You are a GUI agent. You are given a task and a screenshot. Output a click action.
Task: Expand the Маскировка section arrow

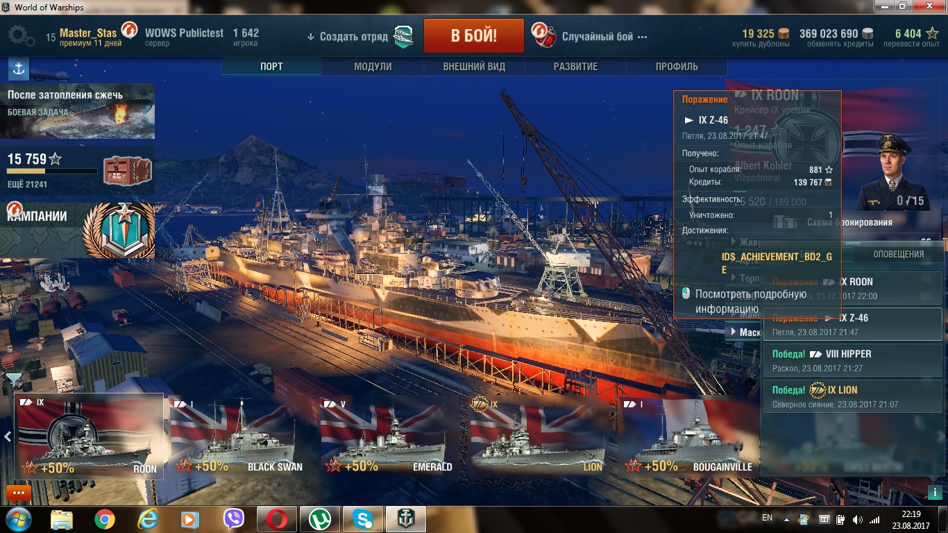click(734, 332)
